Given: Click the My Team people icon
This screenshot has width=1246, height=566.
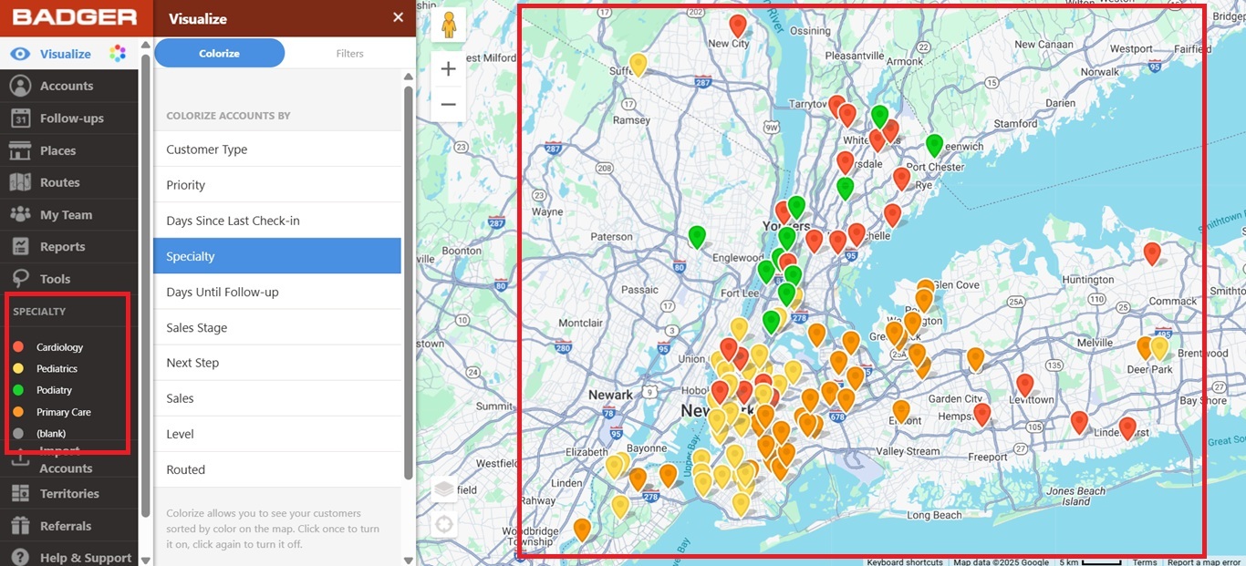Looking at the screenshot, I should (20, 215).
